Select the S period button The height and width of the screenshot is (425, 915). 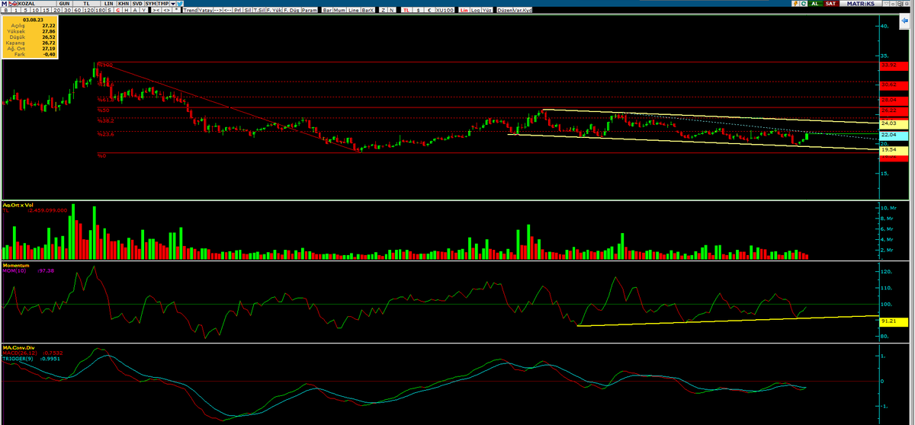(110, 10)
